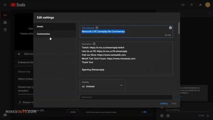Click the Description help question mark icon
213x120 pixels.
[94, 44]
